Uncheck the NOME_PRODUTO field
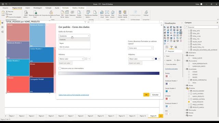Screen dimensions: 219x123 pos(189,102)
